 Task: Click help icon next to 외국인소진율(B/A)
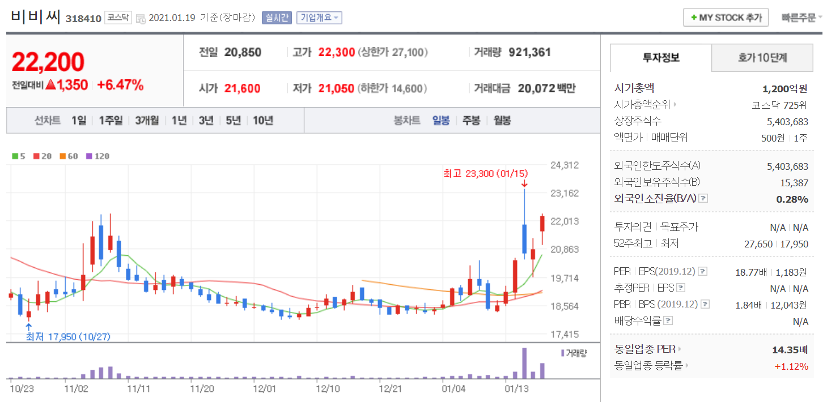click(x=703, y=198)
